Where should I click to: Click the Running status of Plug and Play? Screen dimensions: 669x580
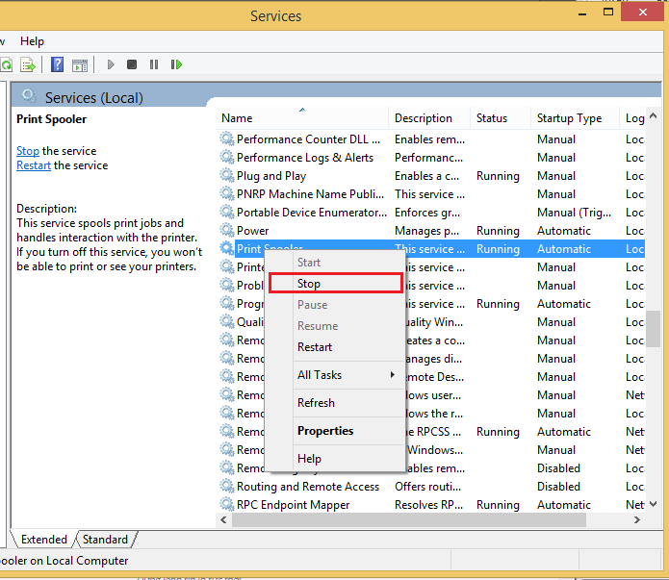(498, 176)
